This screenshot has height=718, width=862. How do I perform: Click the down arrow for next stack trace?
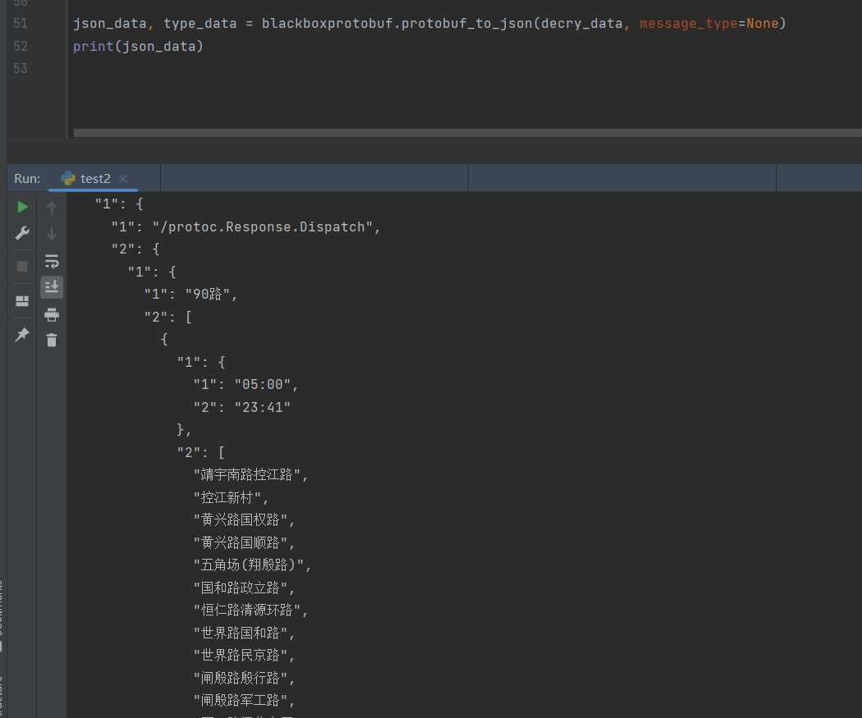pos(52,234)
